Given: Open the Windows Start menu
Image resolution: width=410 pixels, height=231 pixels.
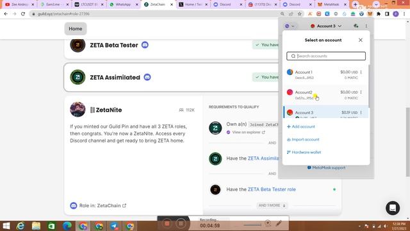Looking at the screenshot, I should click(6, 226).
